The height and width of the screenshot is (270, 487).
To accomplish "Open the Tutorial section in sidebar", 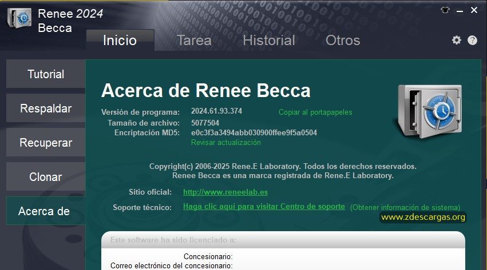I will [x=46, y=74].
